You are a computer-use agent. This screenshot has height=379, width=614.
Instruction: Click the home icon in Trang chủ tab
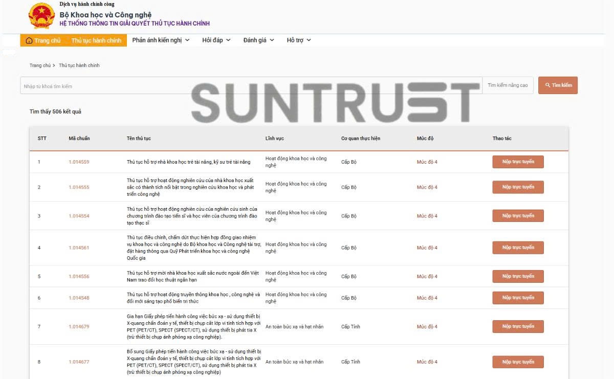pos(29,40)
